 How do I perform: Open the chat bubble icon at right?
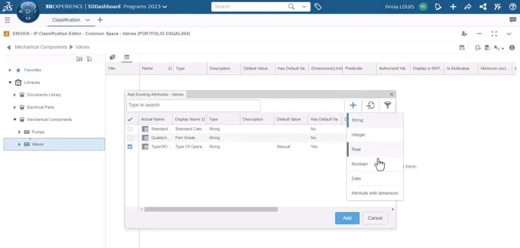click(512, 20)
